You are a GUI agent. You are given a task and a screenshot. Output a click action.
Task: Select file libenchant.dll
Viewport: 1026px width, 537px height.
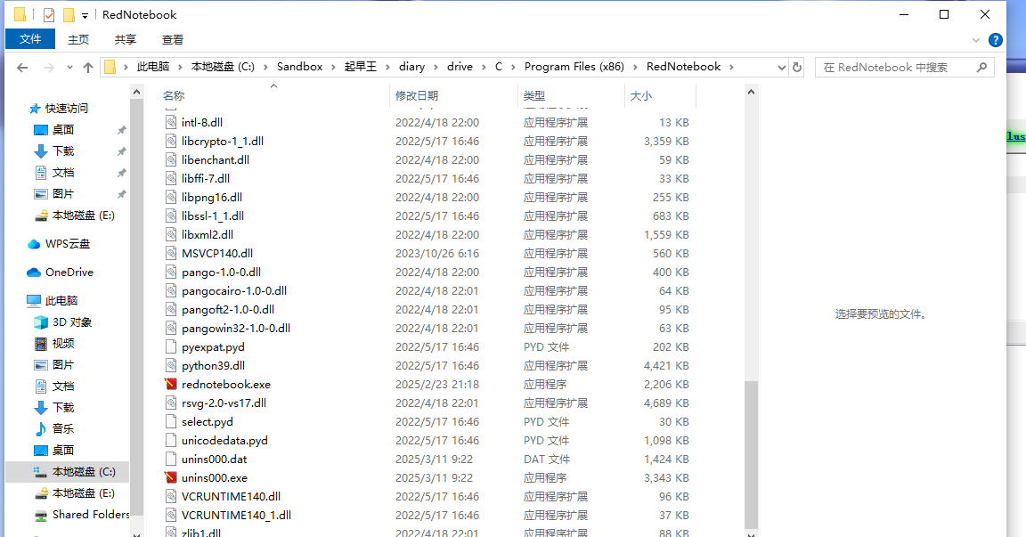pos(216,159)
